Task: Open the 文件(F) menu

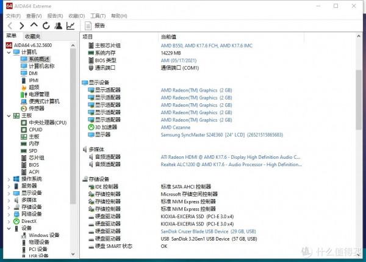Action: pyautogui.click(x=13, y=15)
